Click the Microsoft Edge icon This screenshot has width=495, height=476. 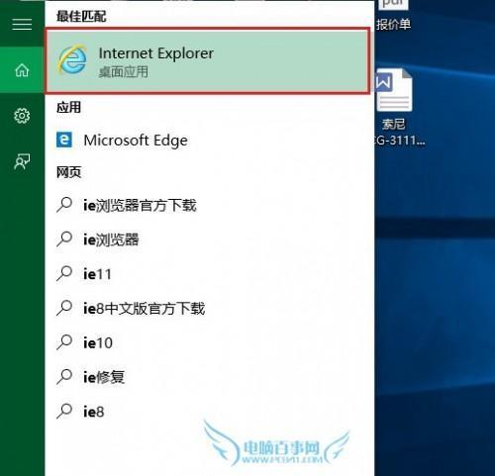point(64,140)
